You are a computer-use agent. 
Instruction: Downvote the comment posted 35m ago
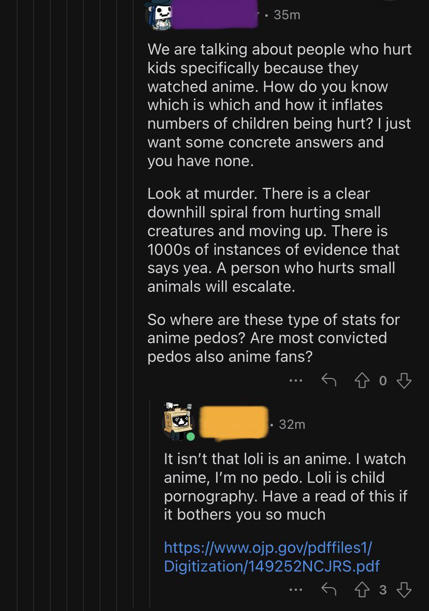tap(404, 381)
